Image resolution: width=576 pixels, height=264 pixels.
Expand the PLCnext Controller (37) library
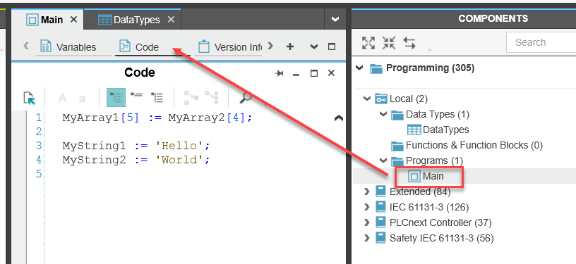point(366,222)
